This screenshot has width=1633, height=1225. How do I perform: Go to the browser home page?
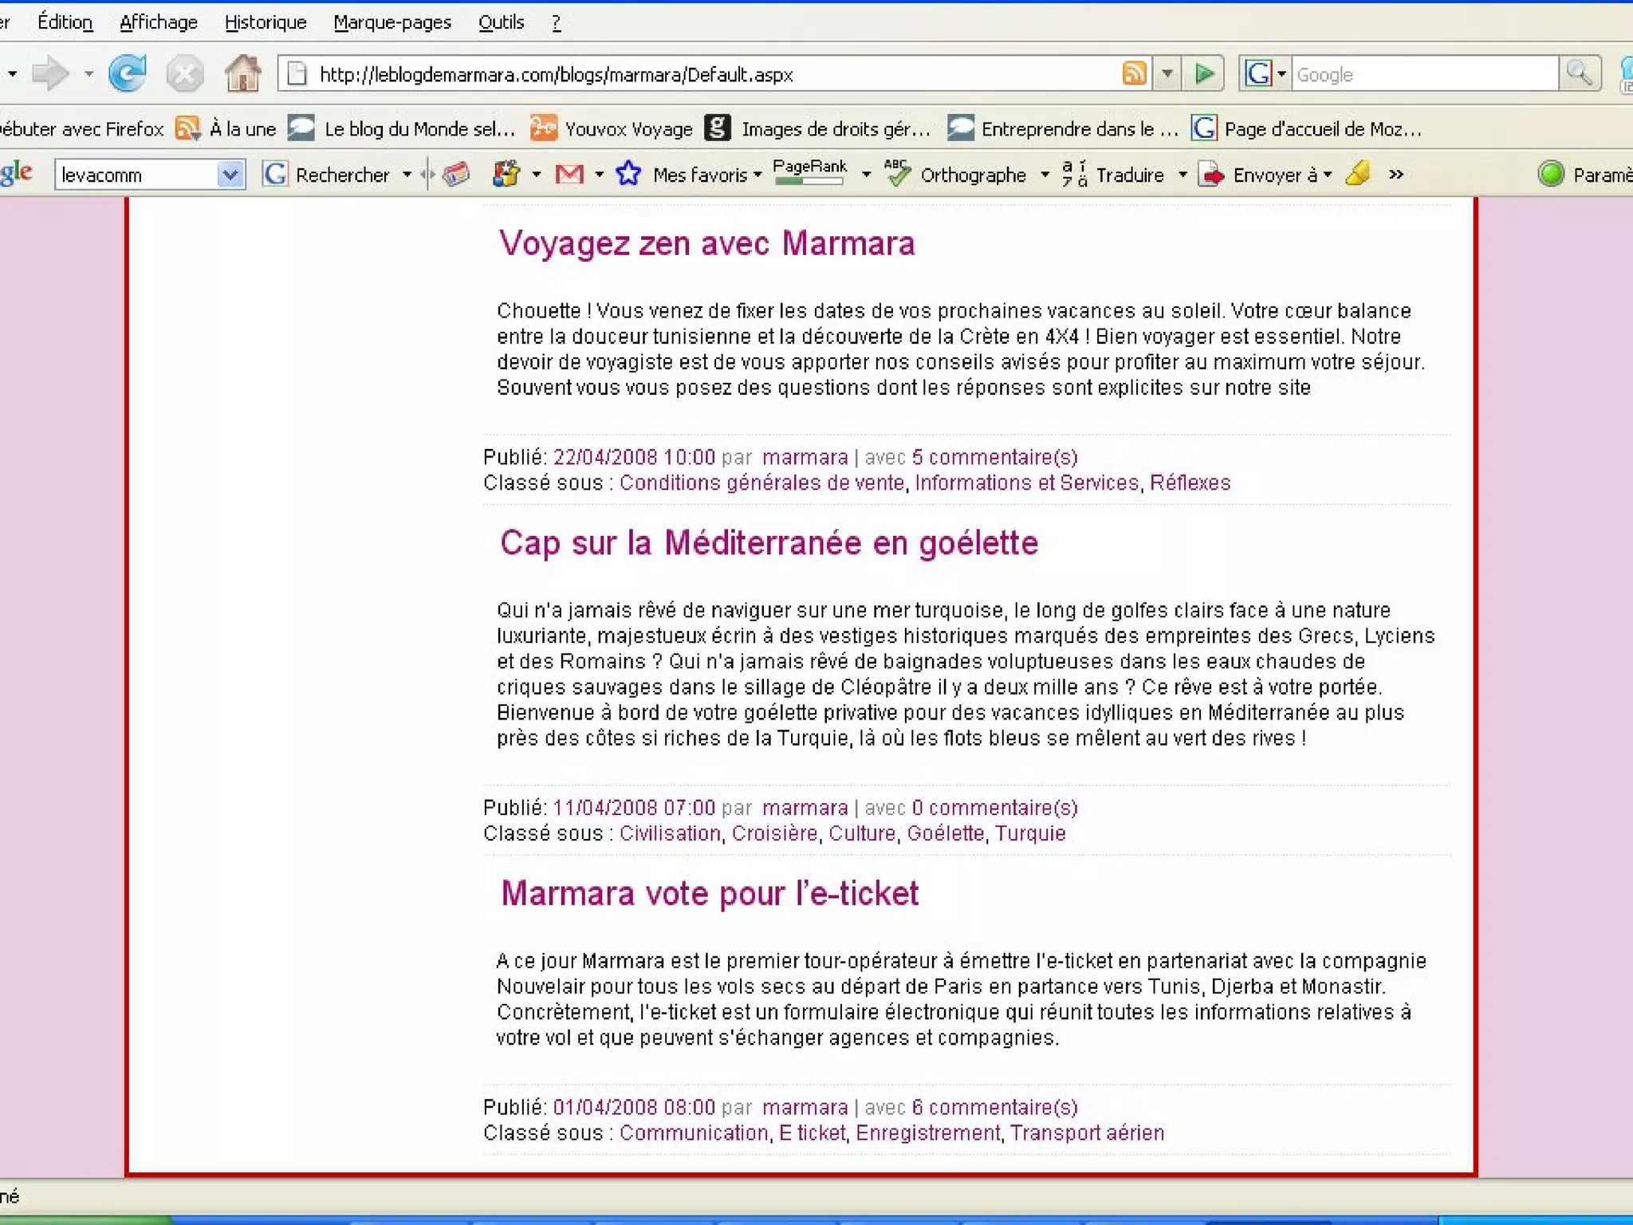pos(242,74)
